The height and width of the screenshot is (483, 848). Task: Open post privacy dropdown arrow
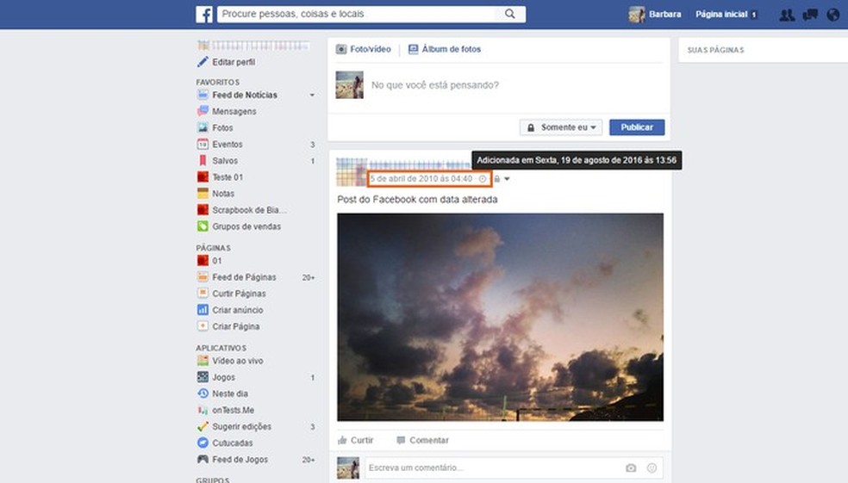tap(507, 179)
